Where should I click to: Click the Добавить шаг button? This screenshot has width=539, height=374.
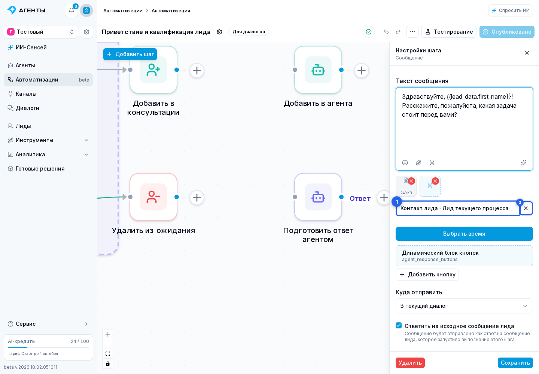130,54
